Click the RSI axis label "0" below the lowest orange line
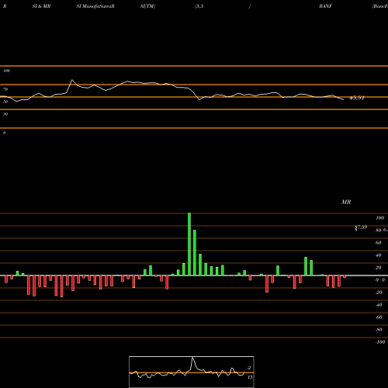The width and height of the screenshot is (388, 388). 4,133
